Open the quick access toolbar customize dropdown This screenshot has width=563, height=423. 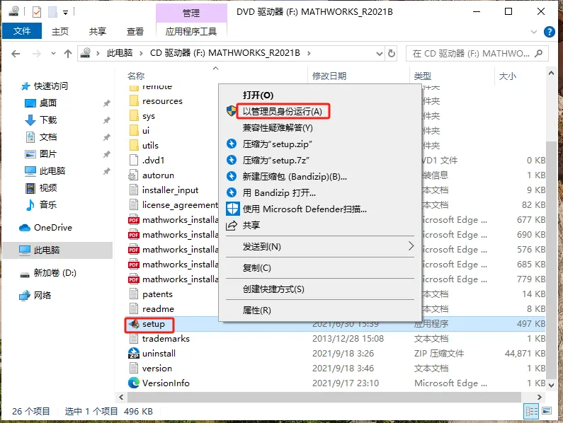coord(65,13)
